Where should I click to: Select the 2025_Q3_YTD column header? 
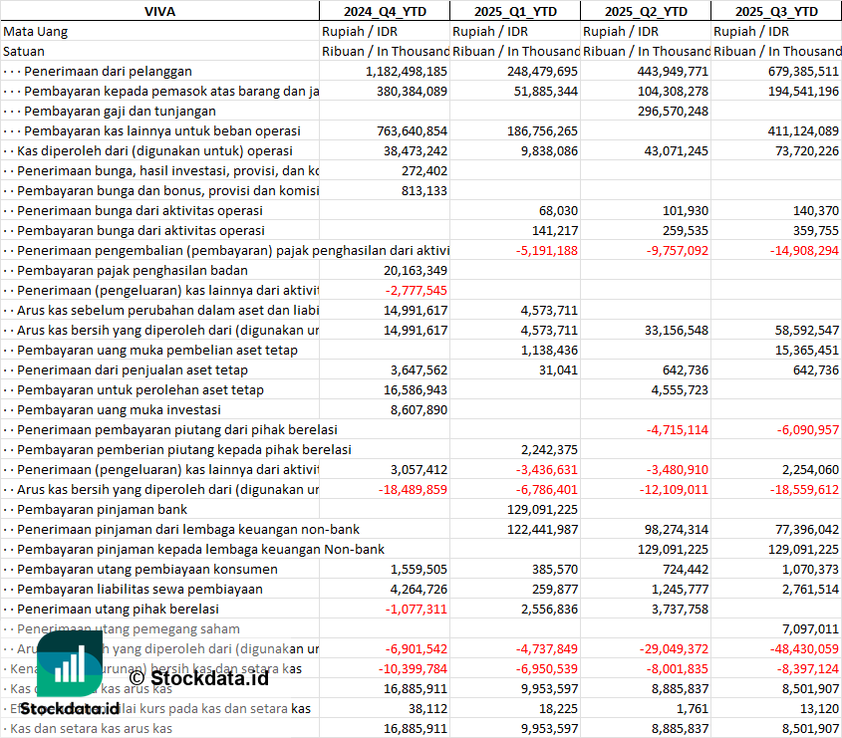[776, 11]
